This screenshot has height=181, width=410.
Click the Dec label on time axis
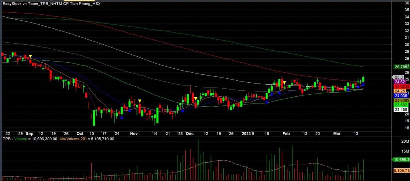coord(189,134)
